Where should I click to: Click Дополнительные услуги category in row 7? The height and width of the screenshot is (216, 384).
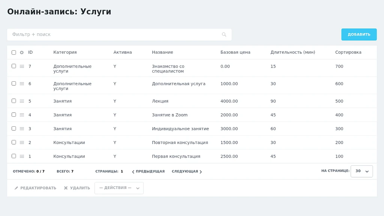[x=72, y=69]
